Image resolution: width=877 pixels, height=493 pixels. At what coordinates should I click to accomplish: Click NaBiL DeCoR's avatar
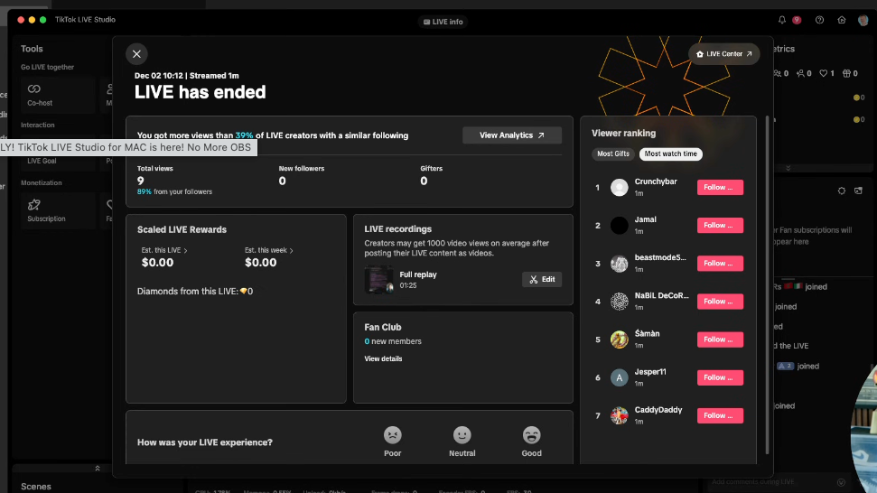click(x=620, y=302)
